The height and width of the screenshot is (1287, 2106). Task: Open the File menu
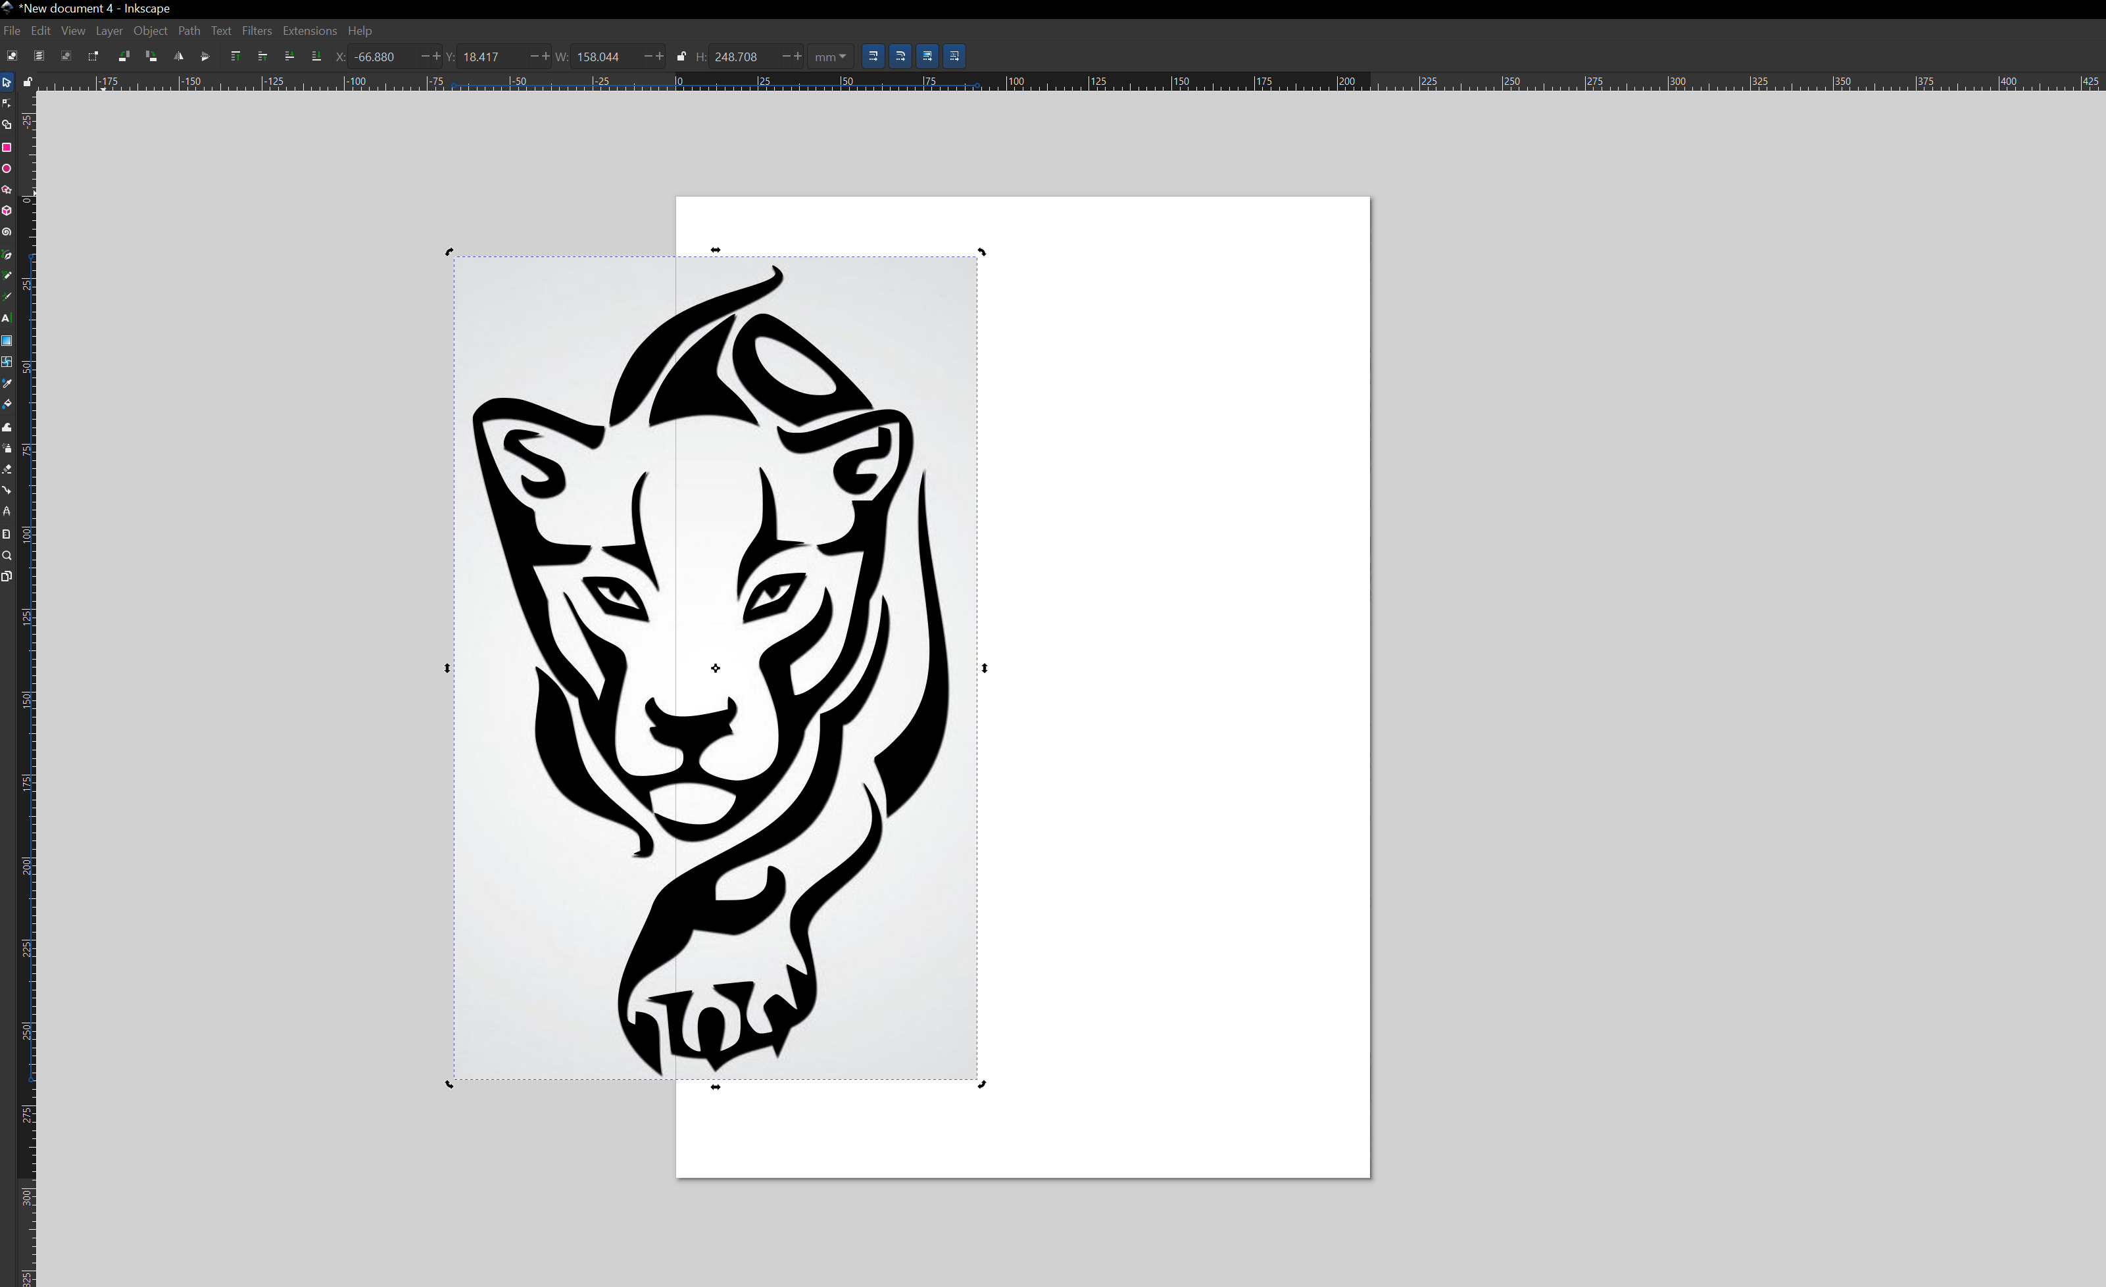12,31
